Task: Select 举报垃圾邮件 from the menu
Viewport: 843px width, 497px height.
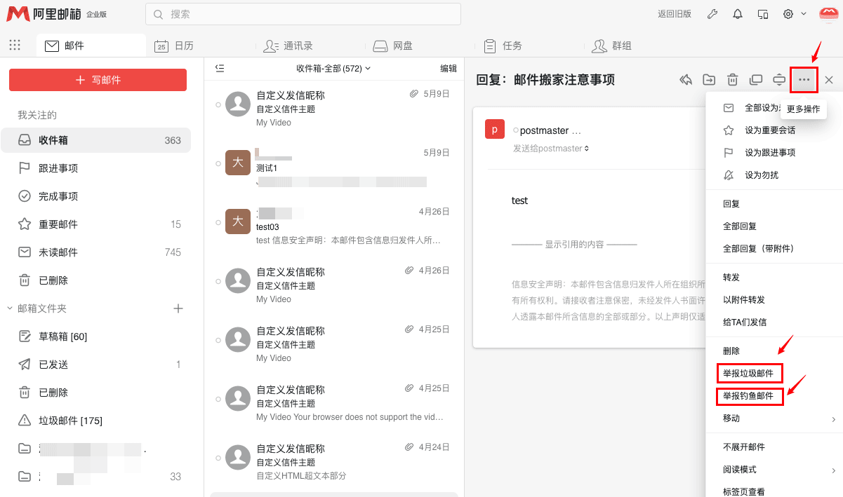Action: [x=750, y=373]
